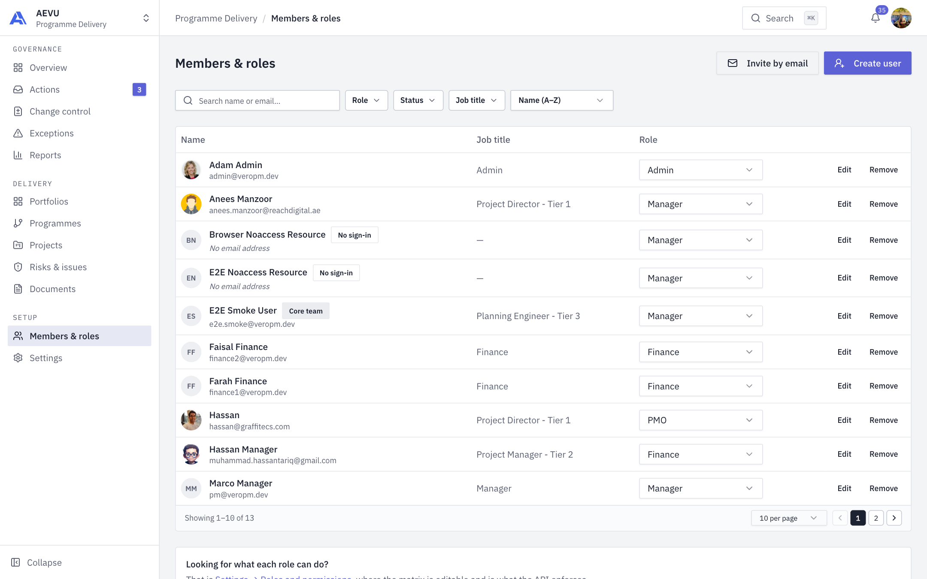Open the Status filter dropdown
This screenshot has height=579, width=927.
[418, 100]
